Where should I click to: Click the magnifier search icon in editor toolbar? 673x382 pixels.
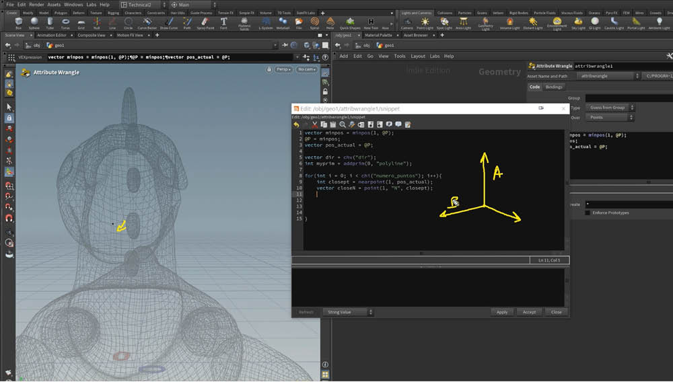click(x=343, y=124)
